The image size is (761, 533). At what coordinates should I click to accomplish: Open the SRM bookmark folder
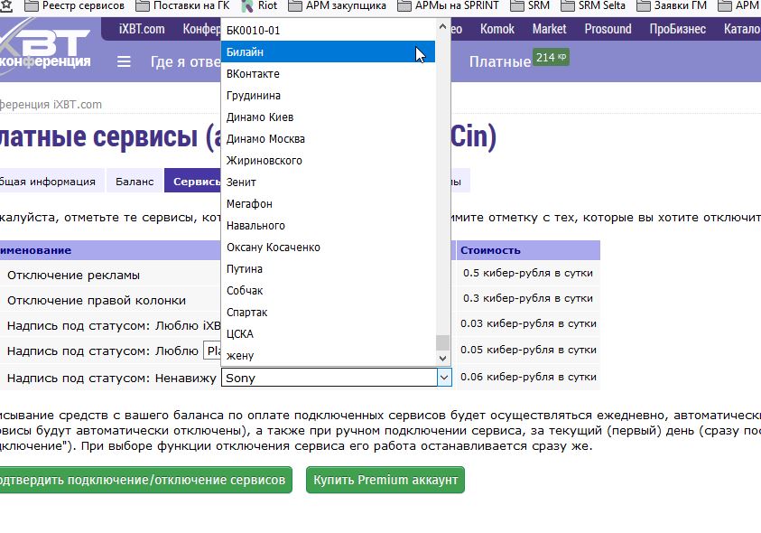pyautogui.click(x=530, y=5)
